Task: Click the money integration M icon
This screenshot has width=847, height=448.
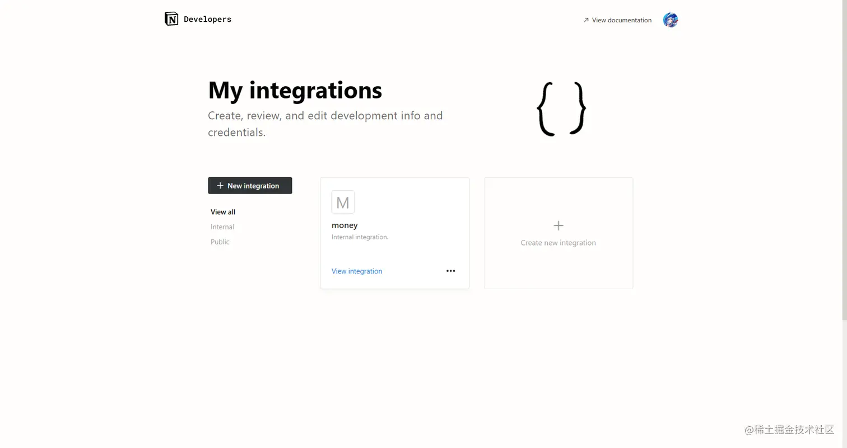Action: point(343,202)
